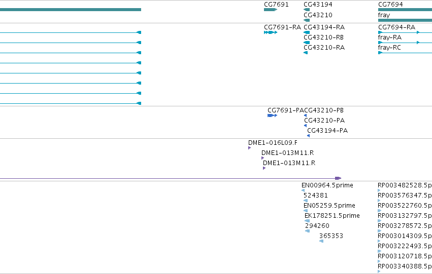This screenshot has width=432, height=274.
Task: Click the CG43210-PA protein label
Action: 324,121
